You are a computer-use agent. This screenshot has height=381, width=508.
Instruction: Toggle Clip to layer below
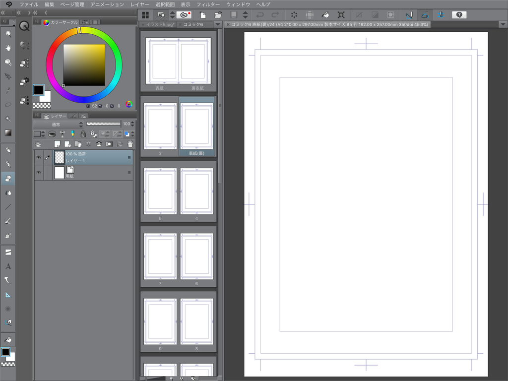[x=52, y=134]
